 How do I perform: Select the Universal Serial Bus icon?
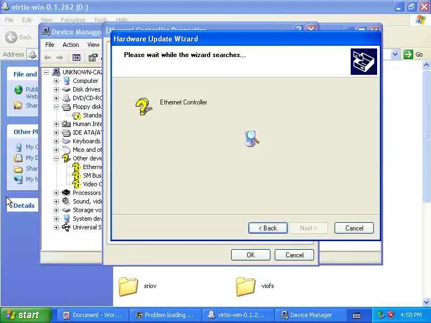[x=66, y=227]
